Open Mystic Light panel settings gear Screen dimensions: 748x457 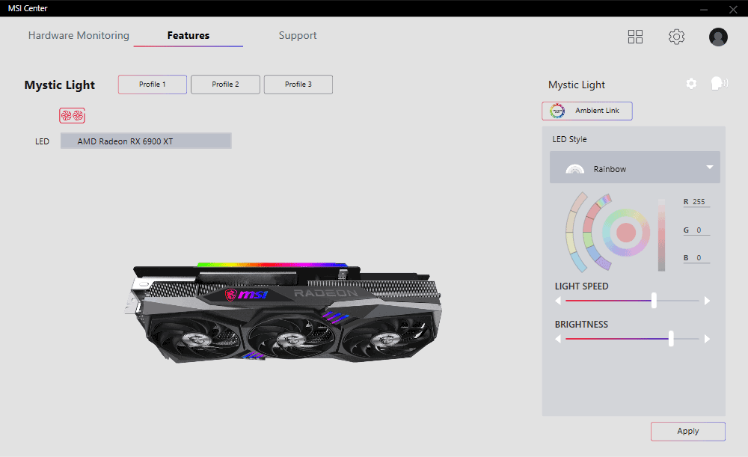[691, 84]
